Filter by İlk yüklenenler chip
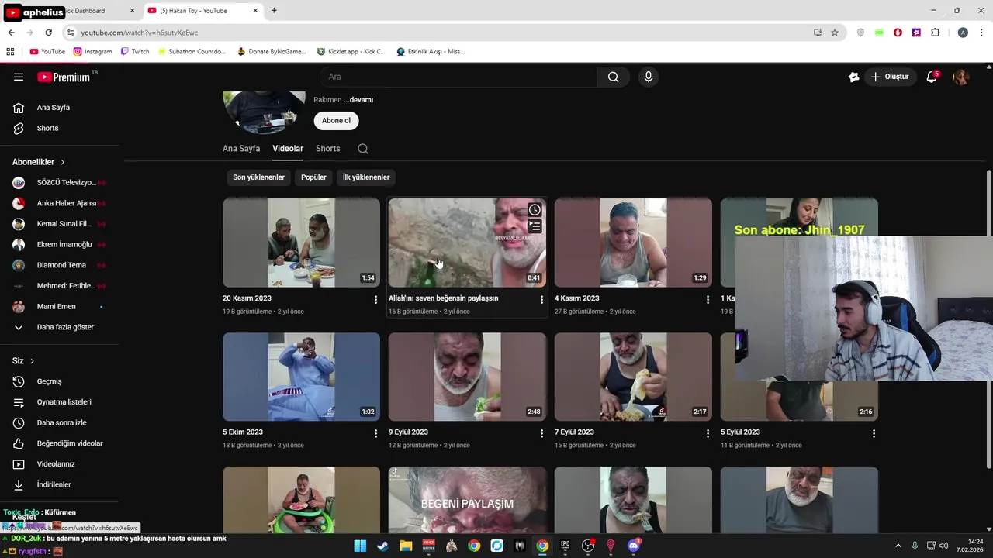 pos(366,177)
